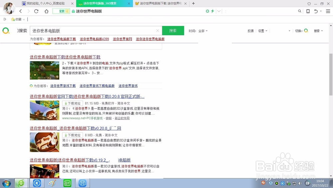Open the skin/theme shirt icon
This screenshot has width=333, height=188.
coord(309,4)
